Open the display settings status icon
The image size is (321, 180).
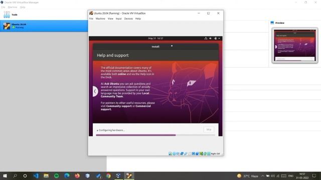[194, 153]
